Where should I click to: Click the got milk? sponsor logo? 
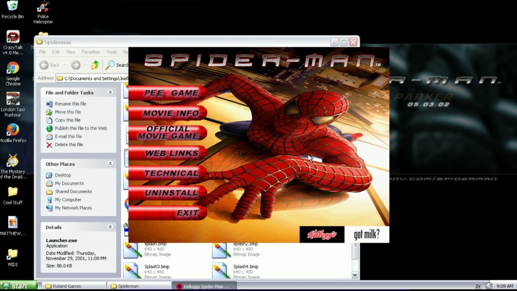[367, 234]
